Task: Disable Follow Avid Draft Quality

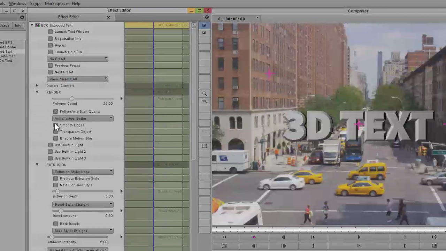Action: 56,112
